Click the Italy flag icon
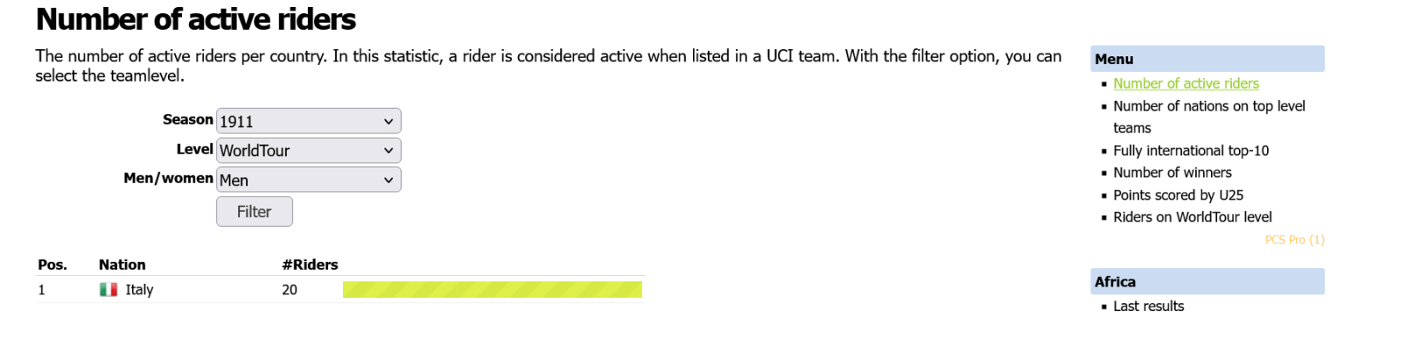Viewport: 1407px width, 347px height. [108, 290]
